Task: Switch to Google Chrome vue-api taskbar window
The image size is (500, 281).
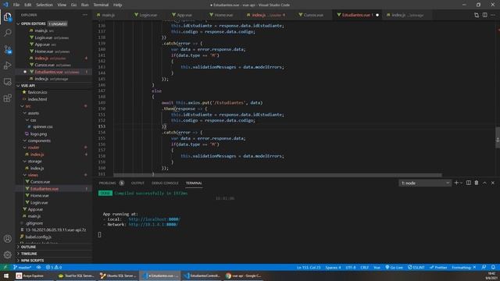Action: [x=244, y=276]
